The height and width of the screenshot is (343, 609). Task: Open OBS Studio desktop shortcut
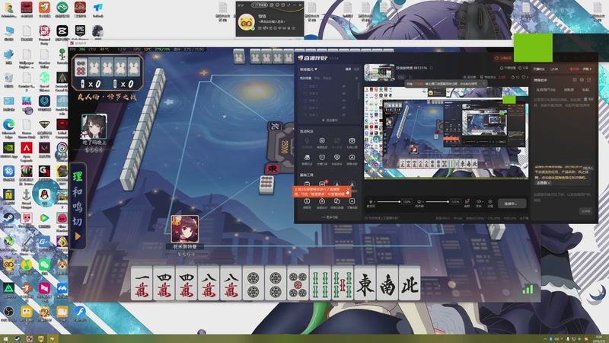8,312
